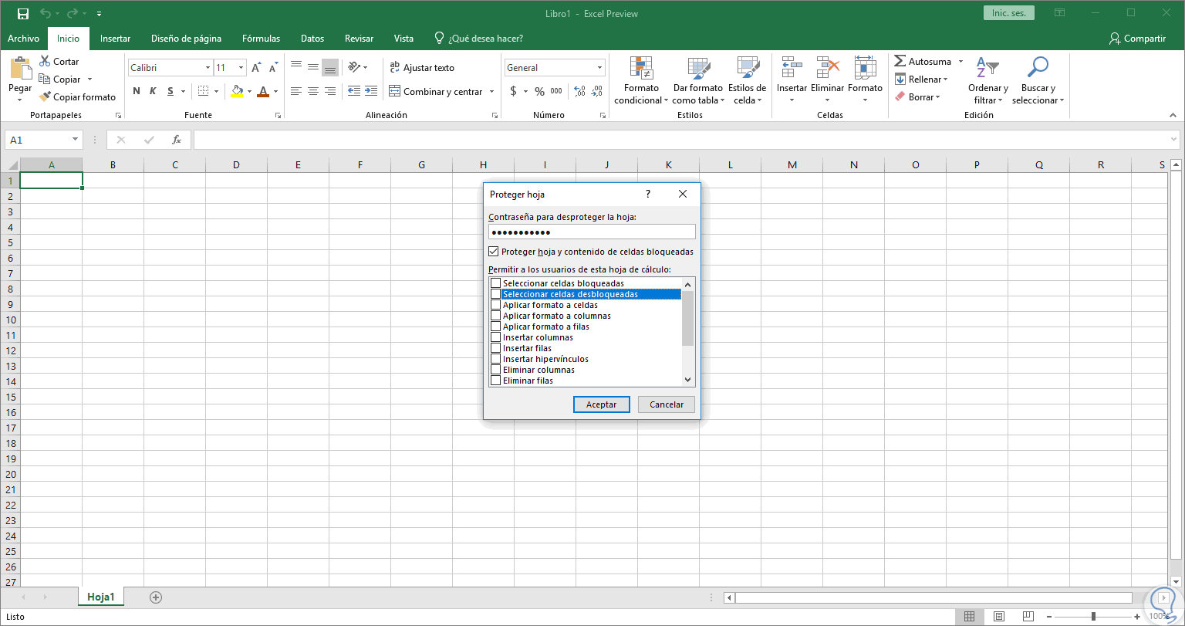Save workbook using the disk icon
The width and height of the screenshot is (1185, 626).
click(x=23, y=14)
